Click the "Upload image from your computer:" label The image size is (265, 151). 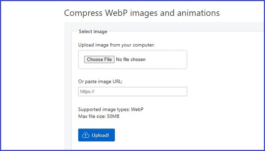click(x=116, y=45)
